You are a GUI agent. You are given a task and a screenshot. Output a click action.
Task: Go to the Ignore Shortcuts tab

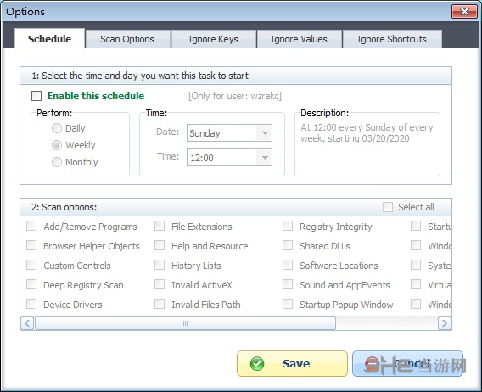(x=392, y=39)
